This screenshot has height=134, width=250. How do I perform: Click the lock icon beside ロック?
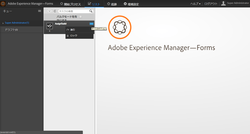(x=68, y=36)
